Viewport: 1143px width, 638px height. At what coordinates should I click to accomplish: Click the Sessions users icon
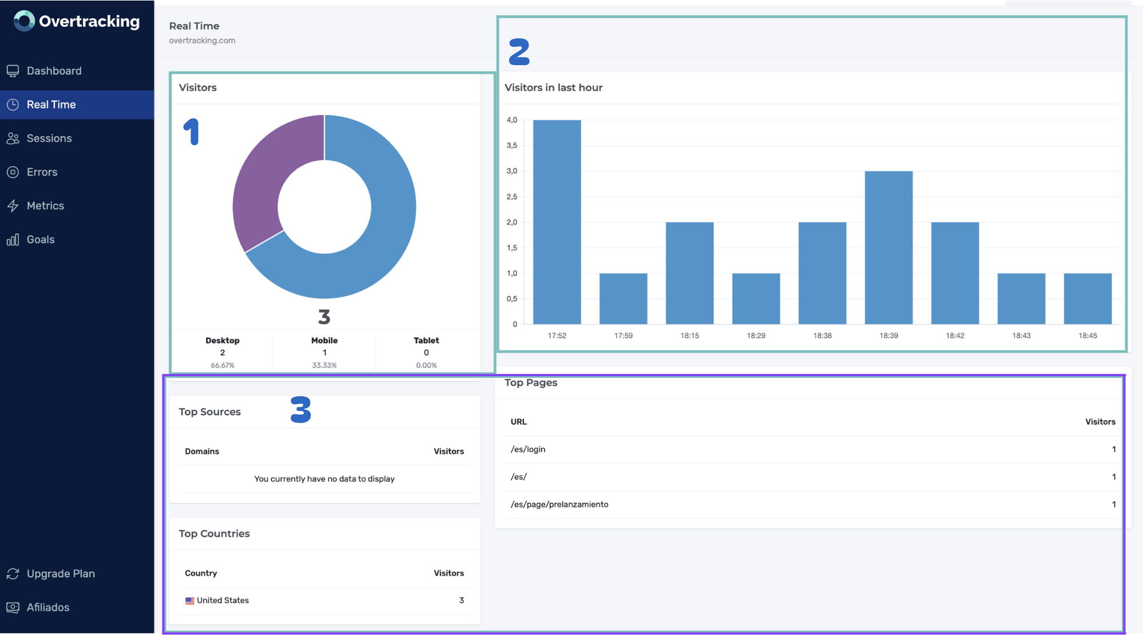point(13,138)
